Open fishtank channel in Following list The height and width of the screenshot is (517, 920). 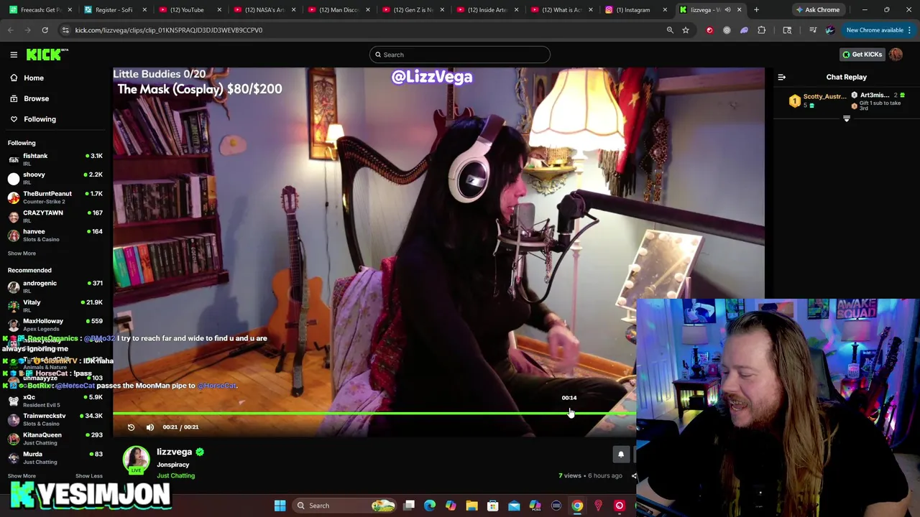point(56,159)
